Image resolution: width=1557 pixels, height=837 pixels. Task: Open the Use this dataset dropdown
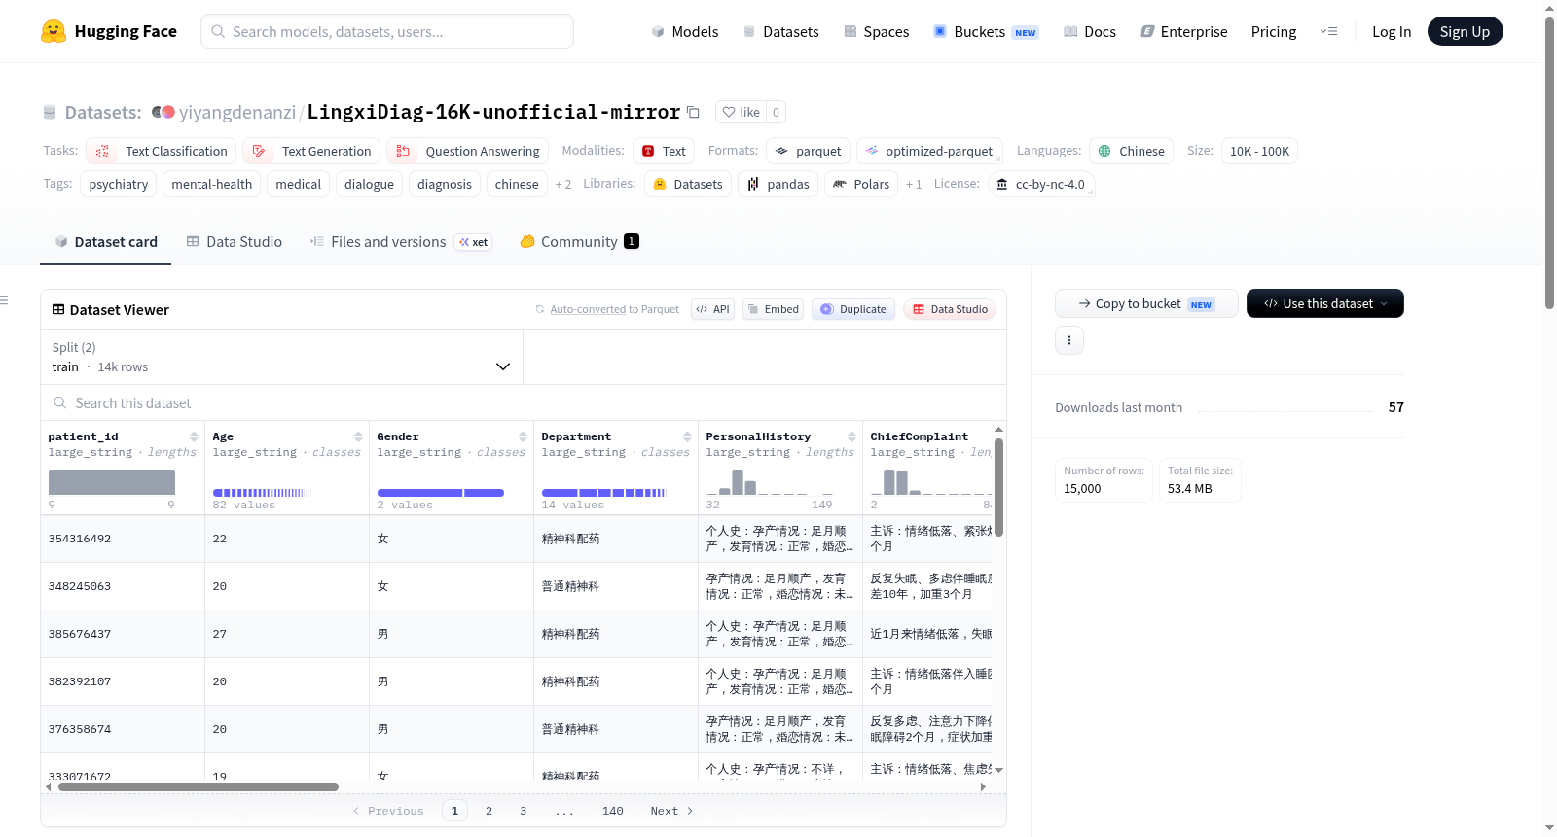[1325, 303]
